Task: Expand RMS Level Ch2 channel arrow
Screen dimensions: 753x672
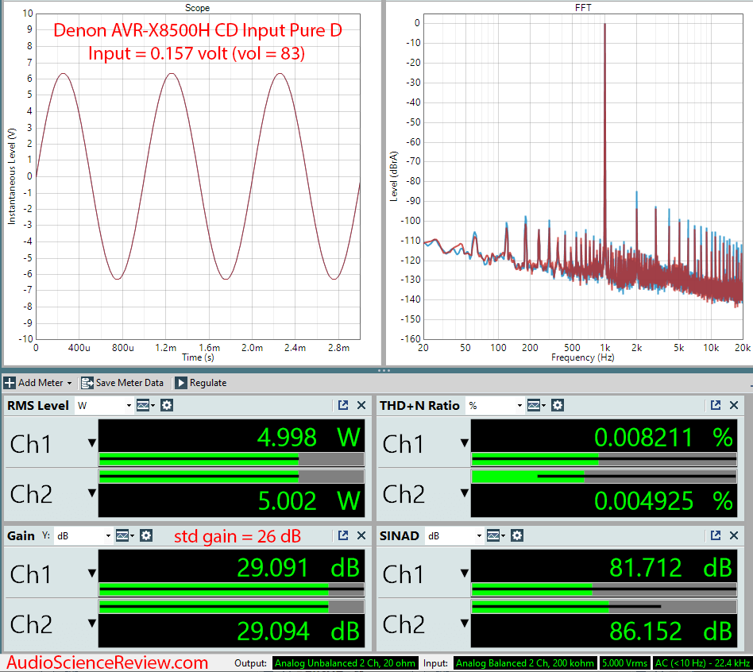Action: [x=91, y=492]
